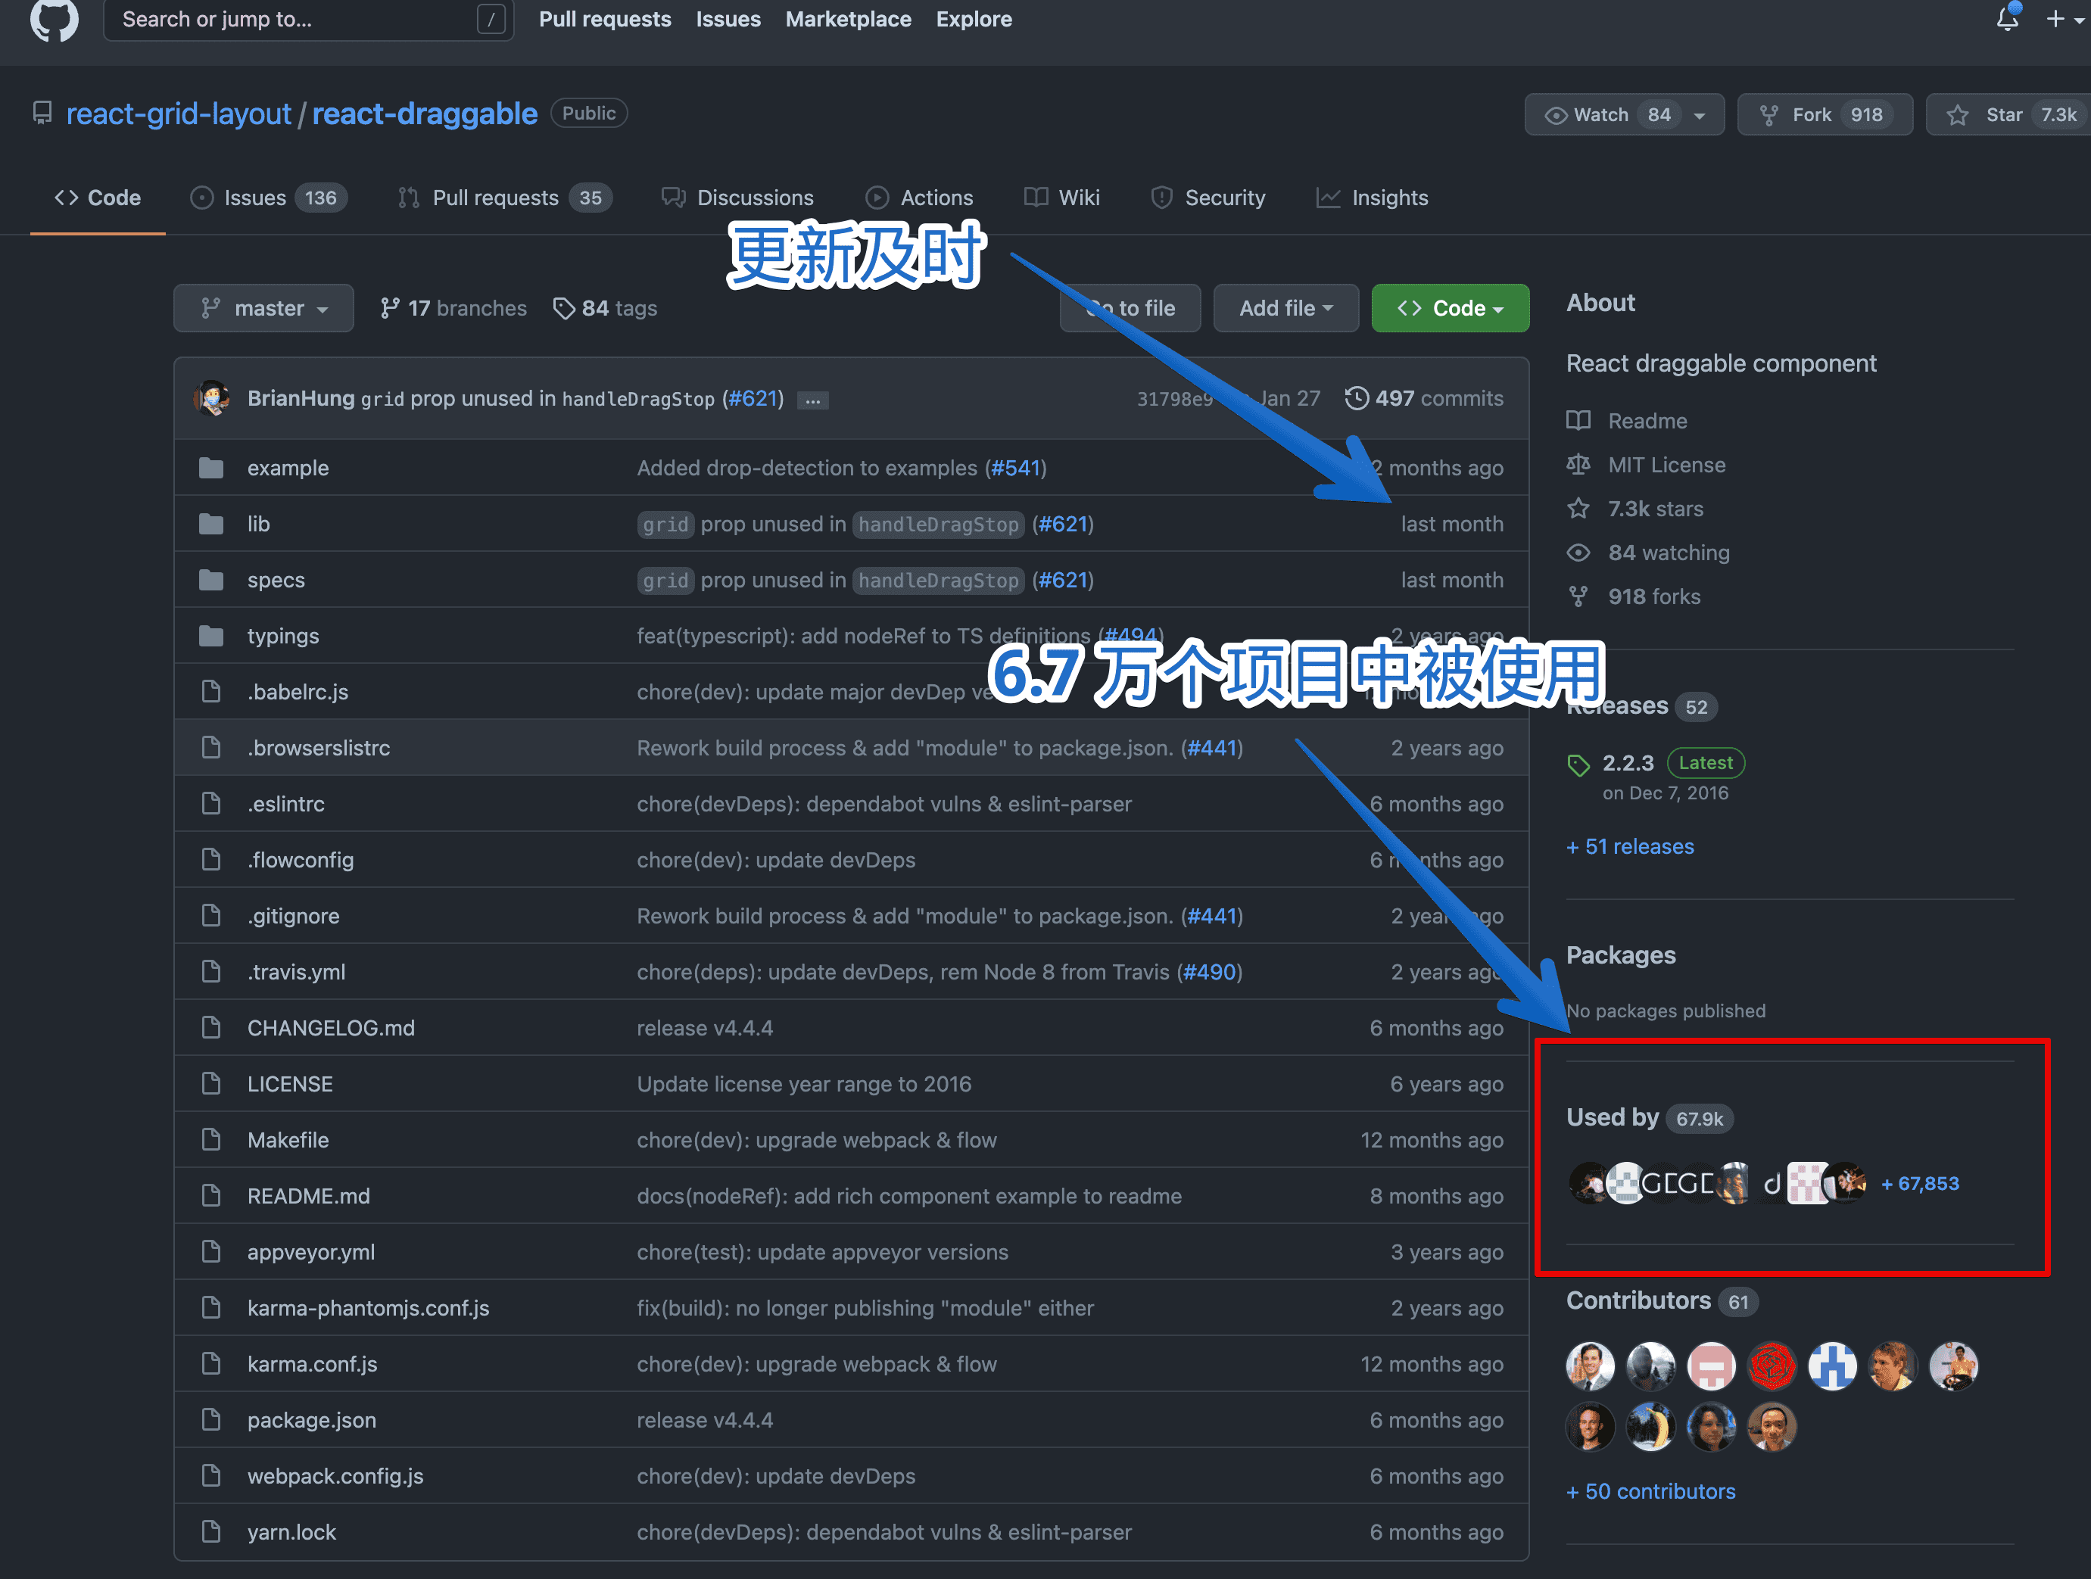Switch to the Discussions tab
The image size is (2091, 1579).
[x=737, y=198]
